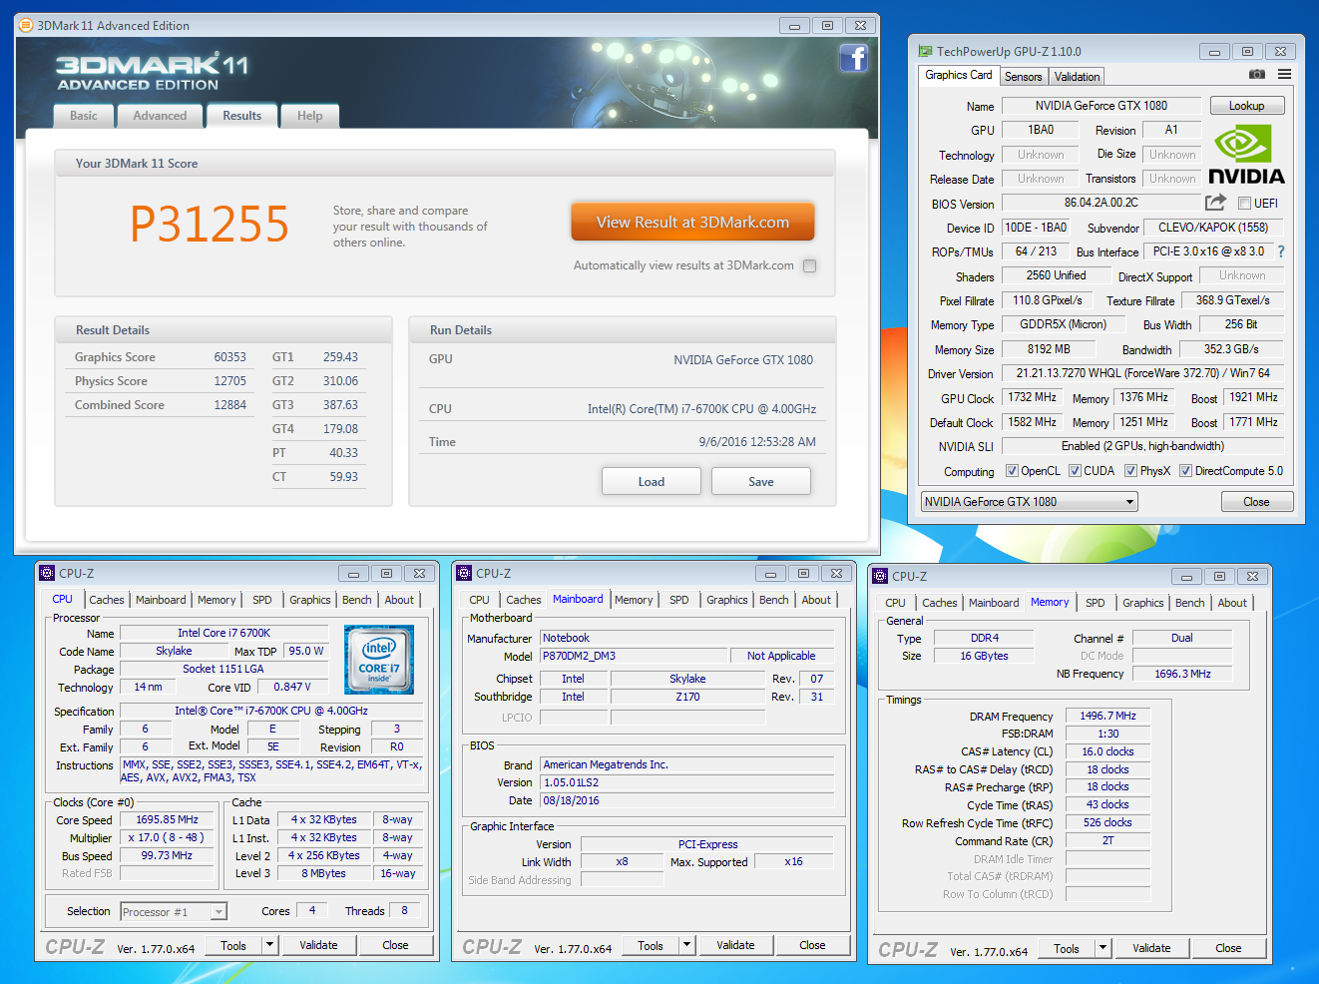Click View Result at 3DMark.com button
Image resolution: width=1319 pixels, height=984 pixels.
693,223
